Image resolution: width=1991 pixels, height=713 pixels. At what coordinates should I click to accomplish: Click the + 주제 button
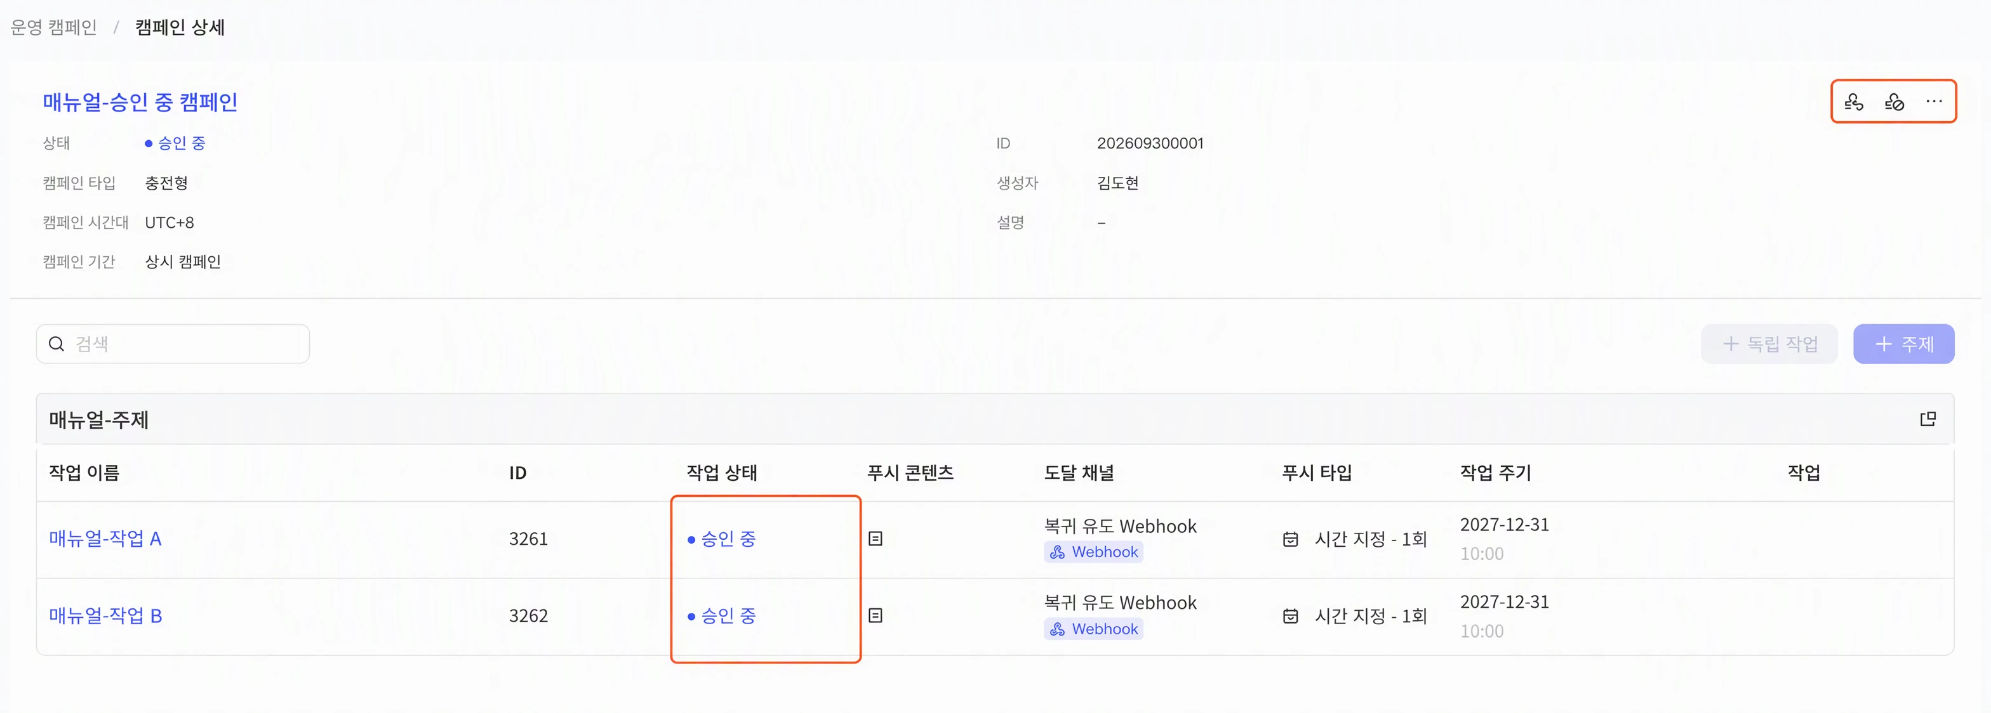pos(1903,344)
